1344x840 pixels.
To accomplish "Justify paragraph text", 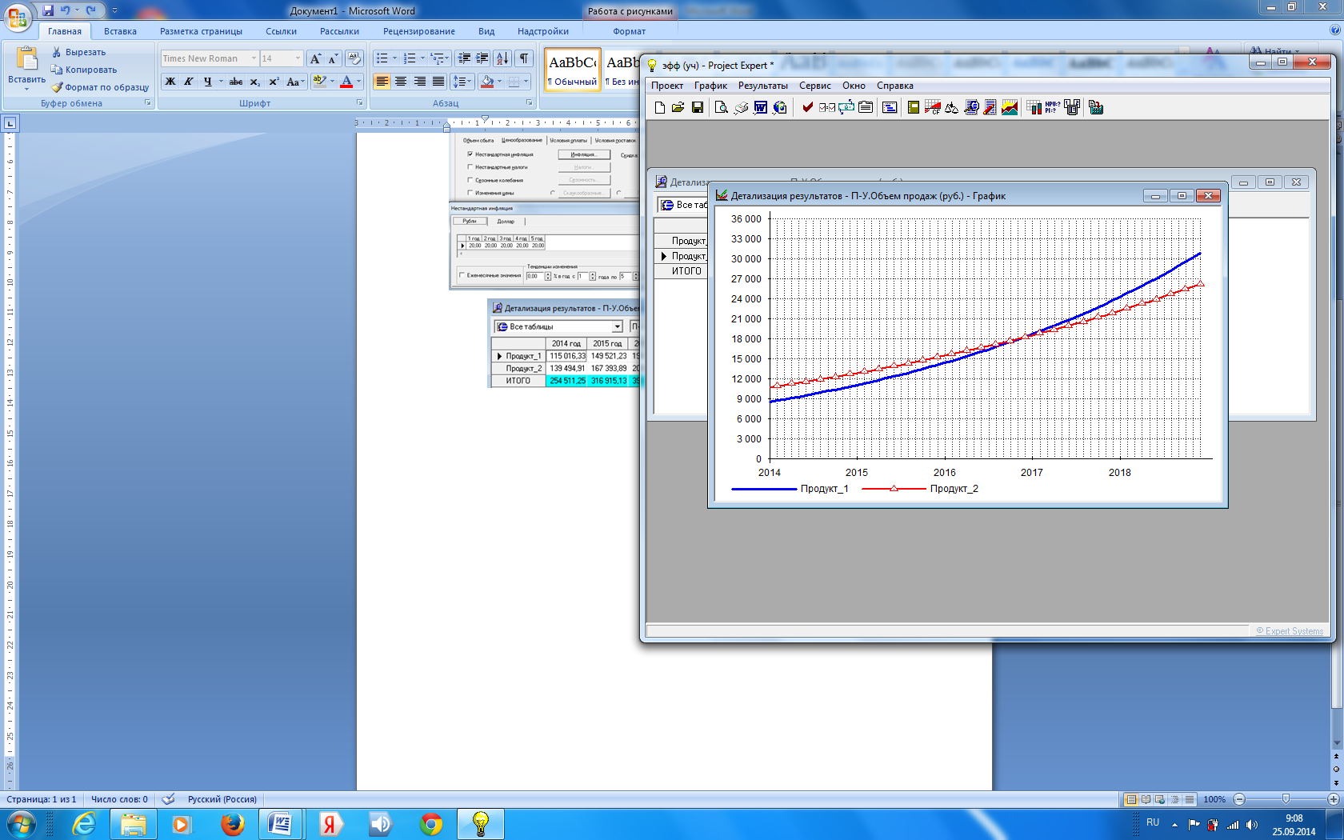I will pyautogui.click(x=438, y=82).
